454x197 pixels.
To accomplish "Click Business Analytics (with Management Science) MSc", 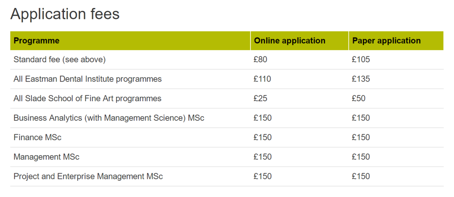I will coord(109,118).
